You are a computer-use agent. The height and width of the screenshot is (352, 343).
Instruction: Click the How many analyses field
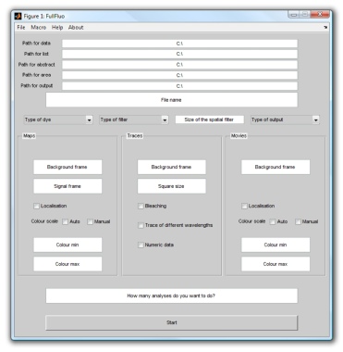172,295
